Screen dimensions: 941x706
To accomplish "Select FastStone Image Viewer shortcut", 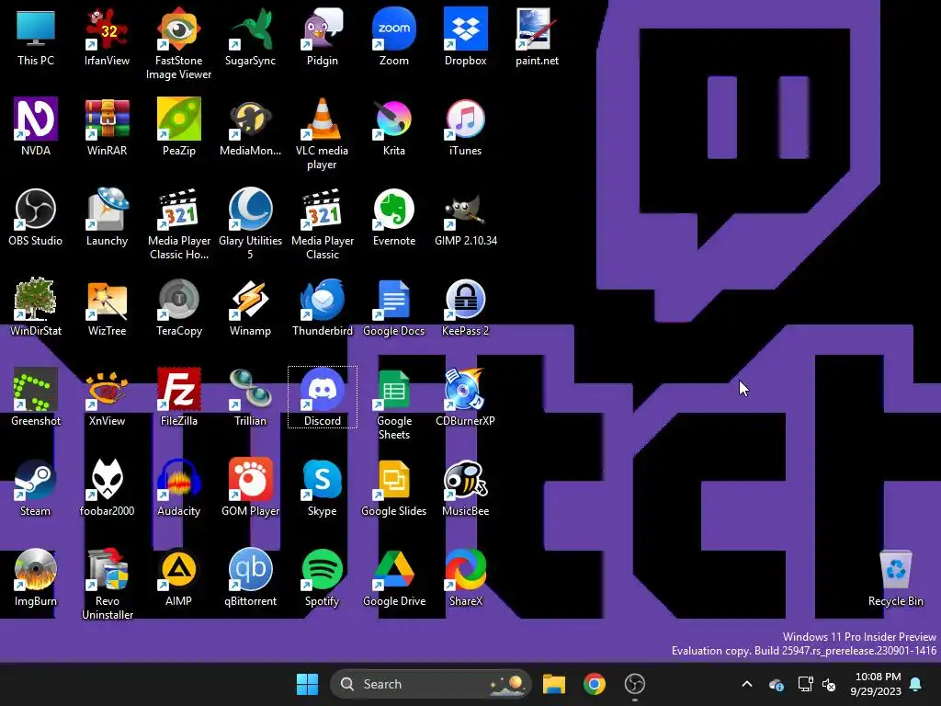I will tap(179, 43).
